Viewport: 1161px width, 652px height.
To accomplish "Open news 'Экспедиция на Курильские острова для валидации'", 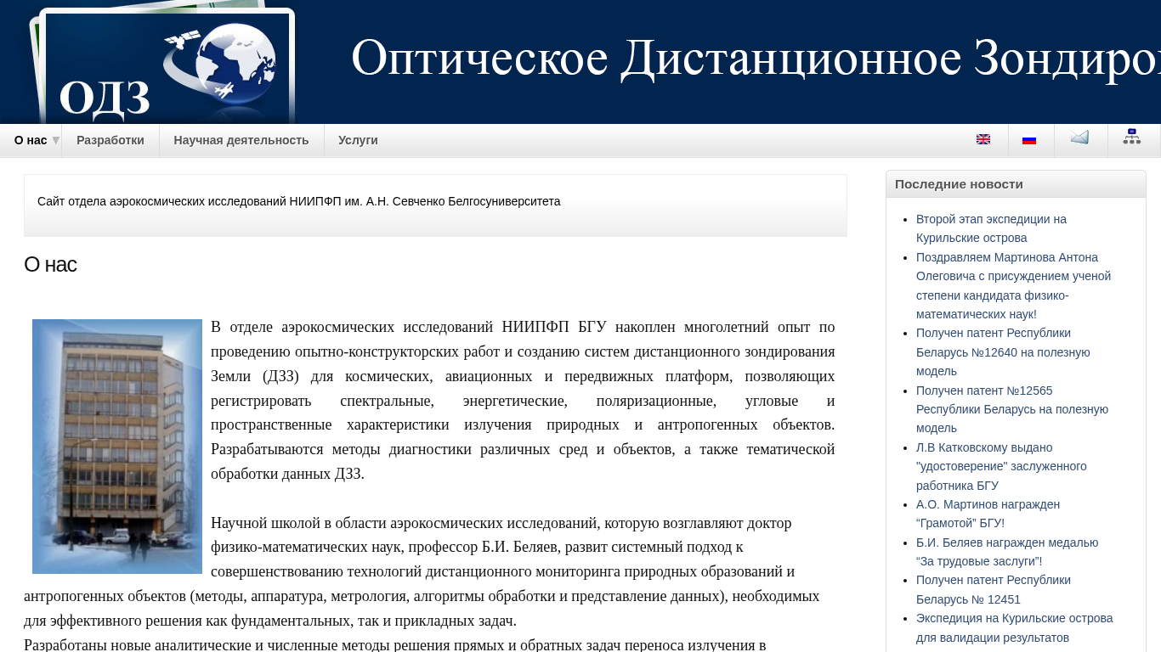I will pos(1014,627).
